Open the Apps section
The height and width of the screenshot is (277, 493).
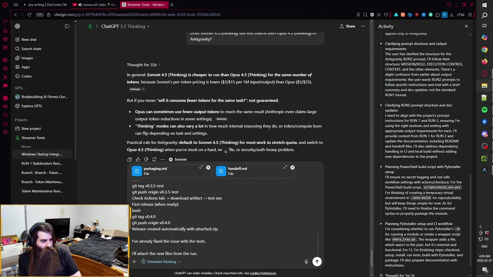(25, 67)
